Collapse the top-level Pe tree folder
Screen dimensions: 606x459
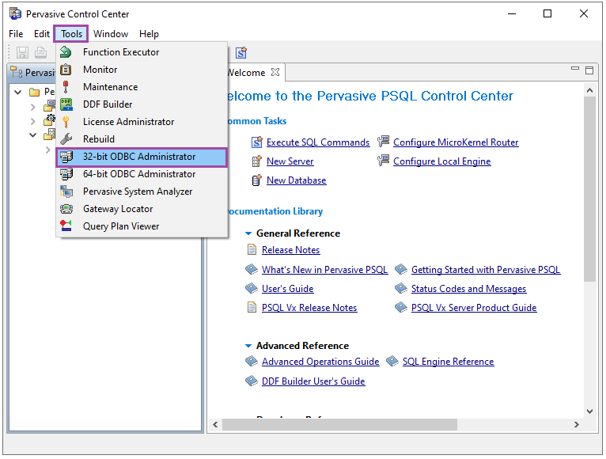pyautogui.click(x=17, y=92)
